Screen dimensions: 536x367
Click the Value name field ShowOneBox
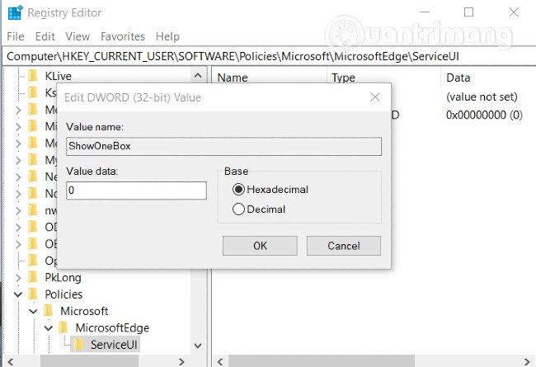pos(224,147)
